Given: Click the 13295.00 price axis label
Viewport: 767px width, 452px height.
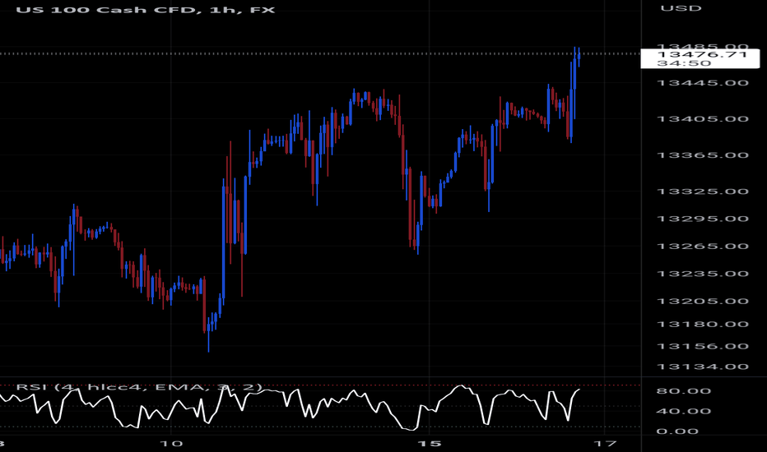Looking at the screenshot, I should point(703,219).
